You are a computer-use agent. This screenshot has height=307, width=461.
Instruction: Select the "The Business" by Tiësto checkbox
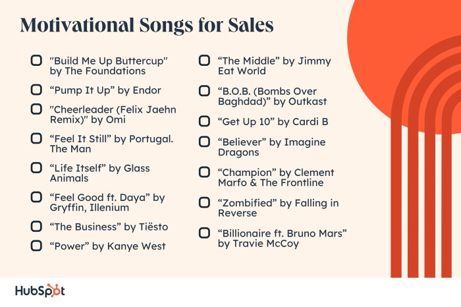click(x=36, y=226)
